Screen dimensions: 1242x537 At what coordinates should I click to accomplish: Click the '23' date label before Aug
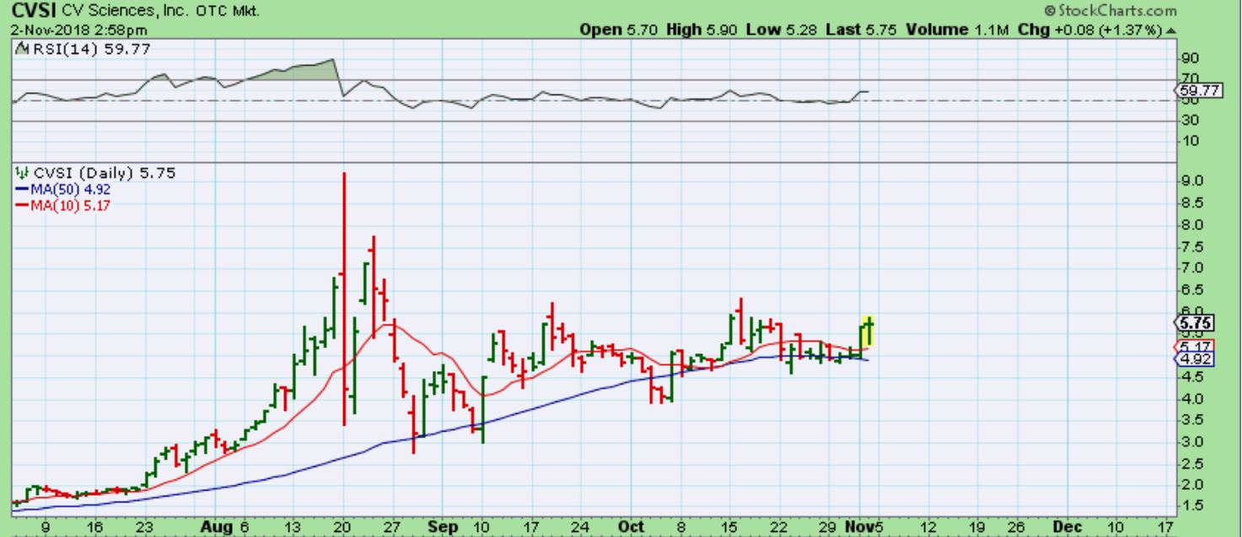pos(143,527)
